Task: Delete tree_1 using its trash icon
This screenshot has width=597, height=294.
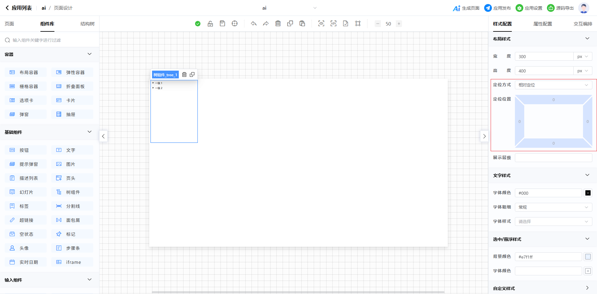Action: (184, 75)
